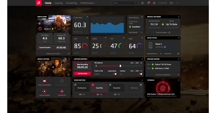This screenshot has width=216, height=113.
Task: Expand the Media & Capture panel
Action: tap(69, 59)
